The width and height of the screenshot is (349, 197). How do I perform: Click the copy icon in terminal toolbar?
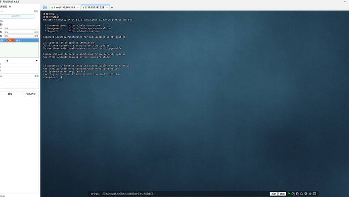(x=293, y=193)
